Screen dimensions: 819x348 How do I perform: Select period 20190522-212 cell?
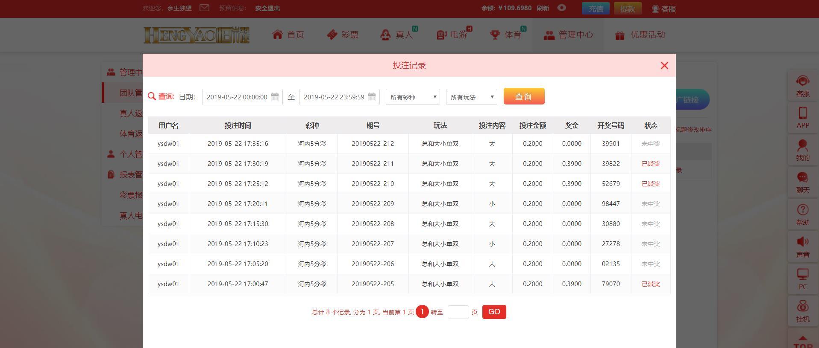click(x=373, y=144)
